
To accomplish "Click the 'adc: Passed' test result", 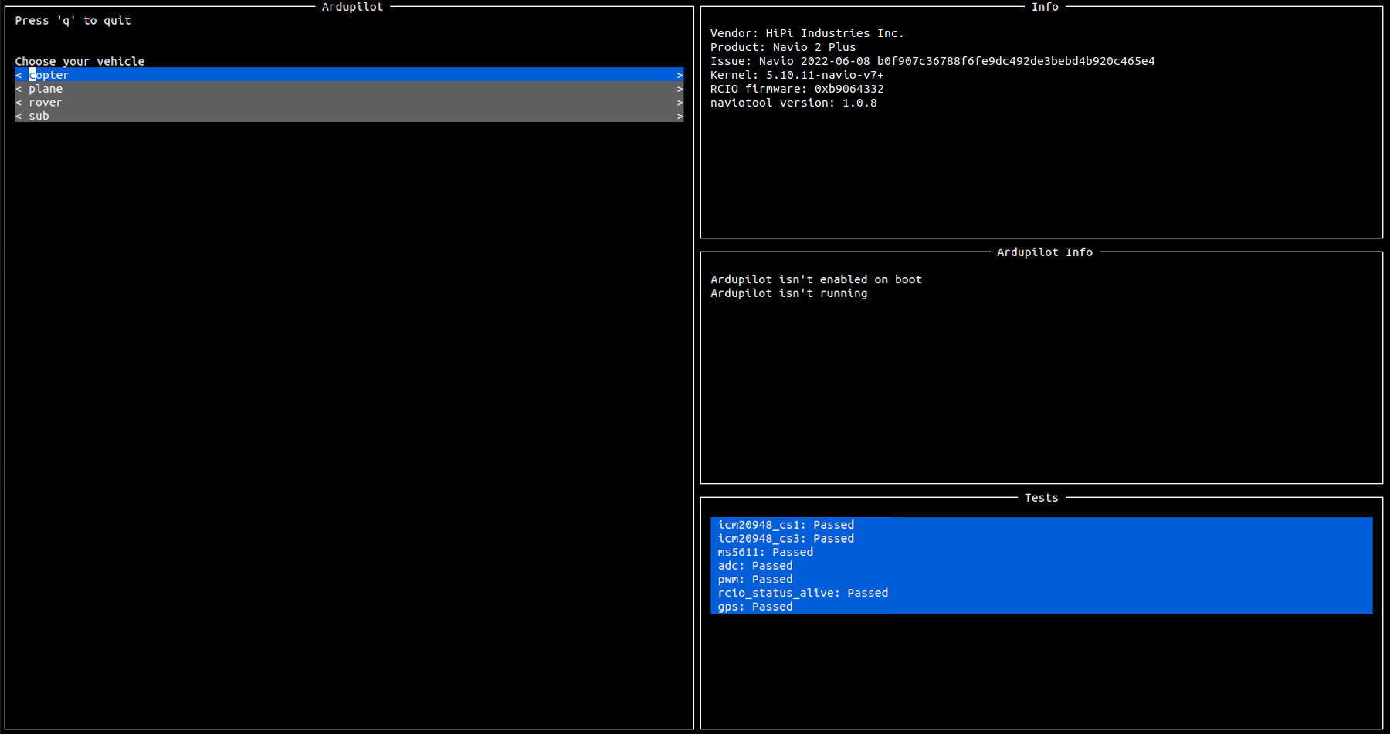I will [x=755, y=566].
